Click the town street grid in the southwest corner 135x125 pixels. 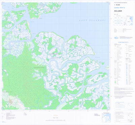[11, 101]
